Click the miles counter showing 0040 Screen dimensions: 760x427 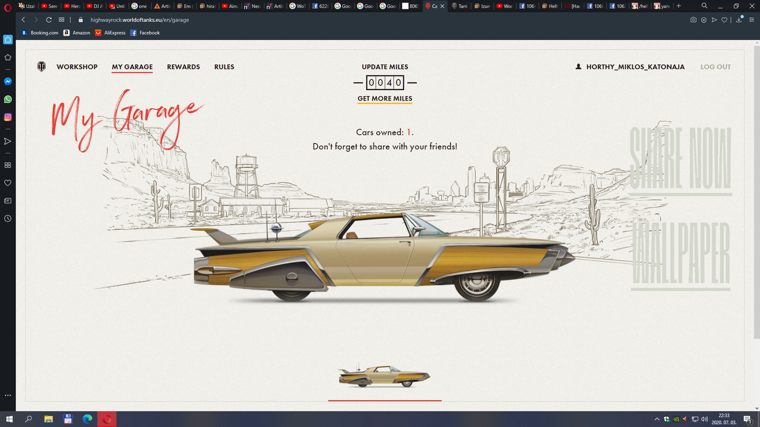[385, 82]
